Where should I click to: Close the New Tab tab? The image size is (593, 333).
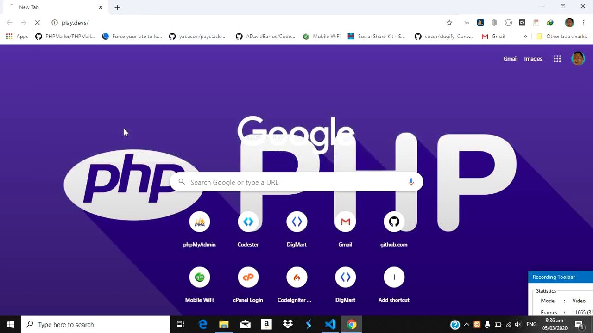pos(101,7)
